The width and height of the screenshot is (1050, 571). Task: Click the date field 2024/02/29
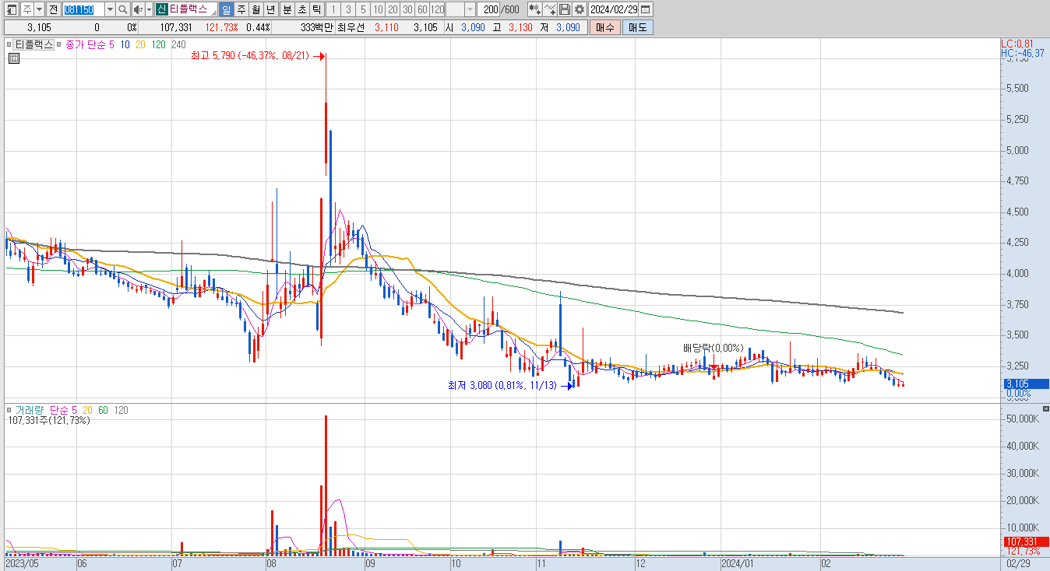point(614,9)
